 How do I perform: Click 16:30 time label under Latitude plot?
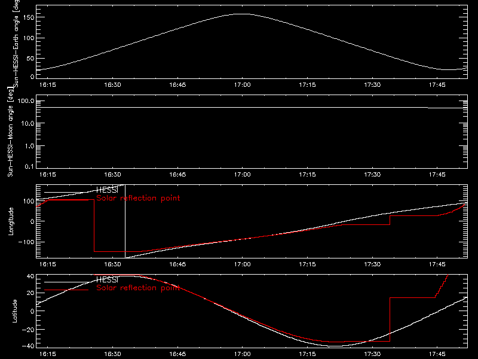click(x=112, y=354)
